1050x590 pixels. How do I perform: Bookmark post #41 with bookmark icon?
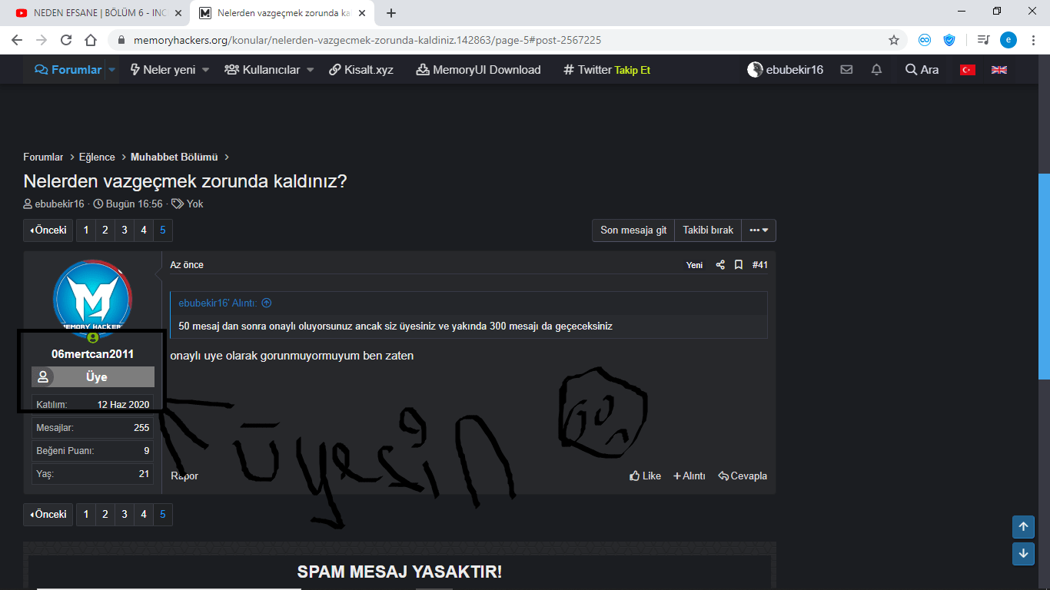[739, 264]
